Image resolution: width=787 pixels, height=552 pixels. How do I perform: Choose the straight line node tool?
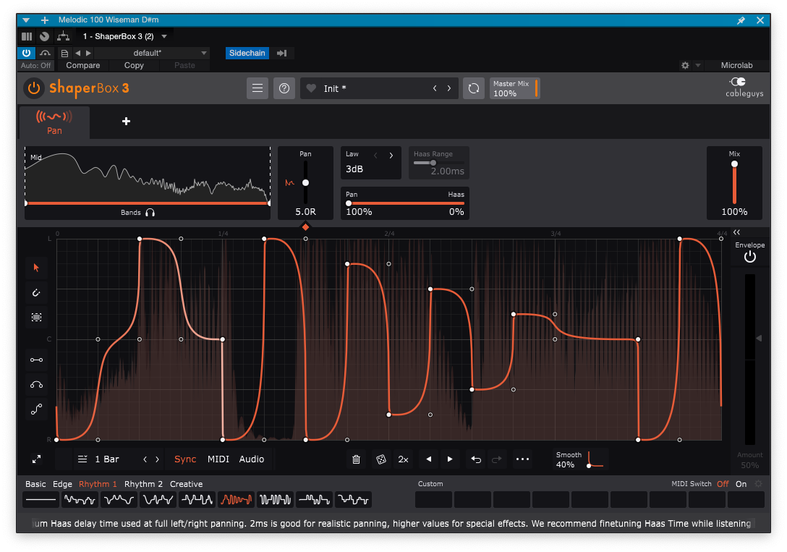(x=36, y=360)
